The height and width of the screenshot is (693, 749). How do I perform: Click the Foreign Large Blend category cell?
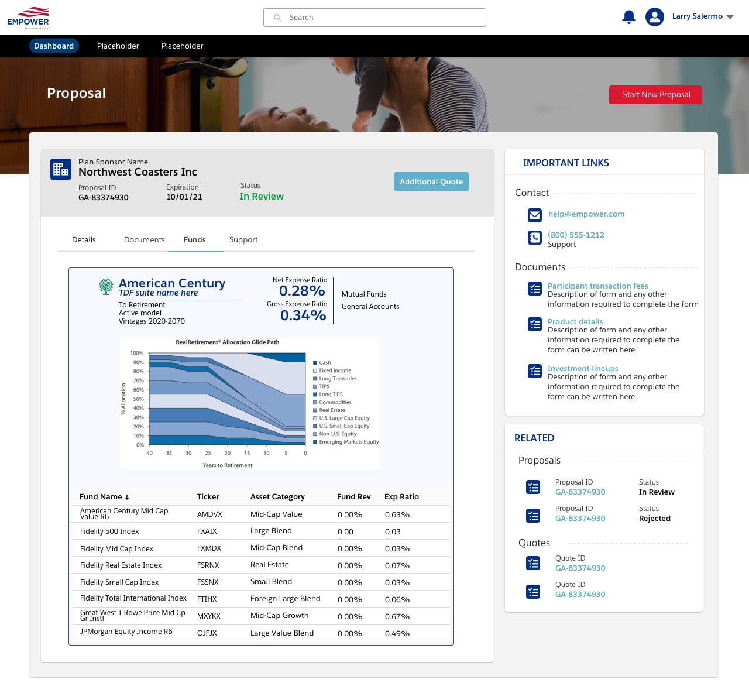[286, 599]
